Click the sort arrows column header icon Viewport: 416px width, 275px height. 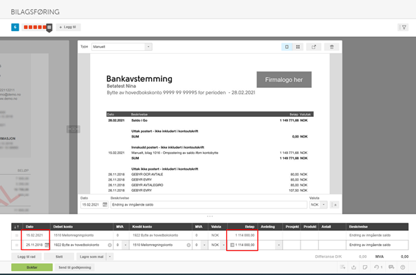(17, 227)
